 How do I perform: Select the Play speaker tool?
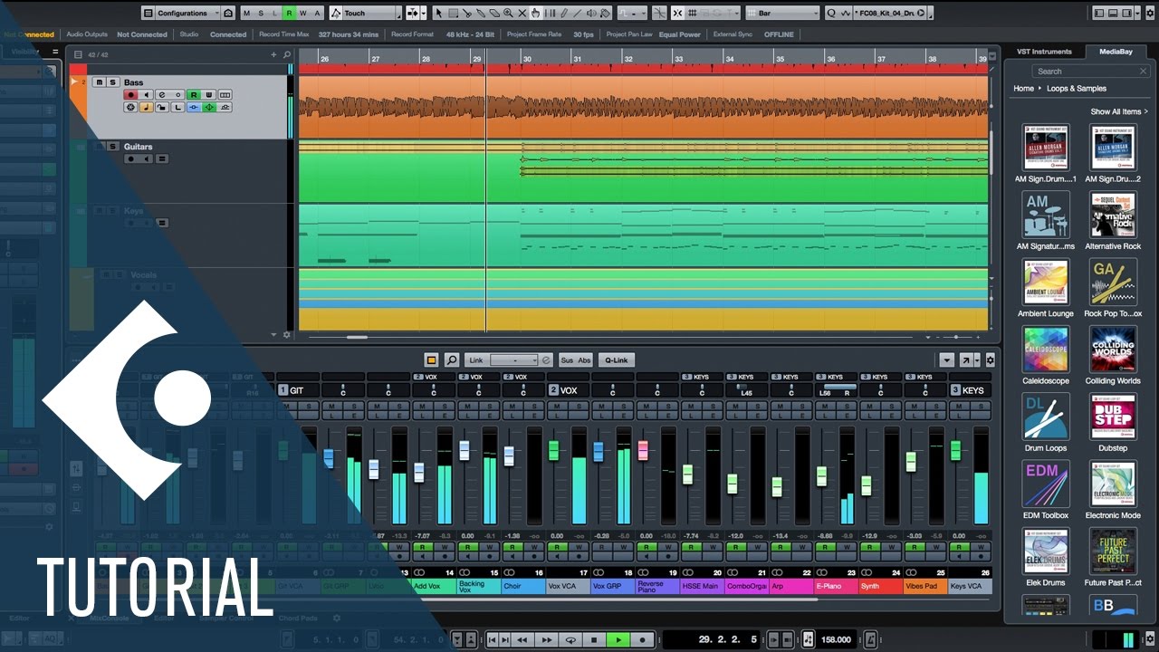[591, 13]
